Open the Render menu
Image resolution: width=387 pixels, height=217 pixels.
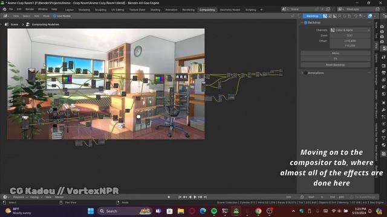click(x=30, y=10)
